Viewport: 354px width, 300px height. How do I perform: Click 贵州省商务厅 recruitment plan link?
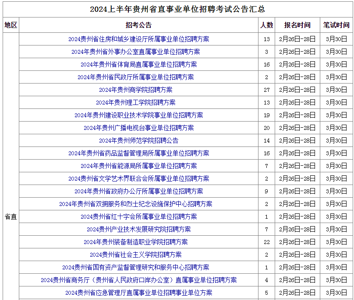138,280
